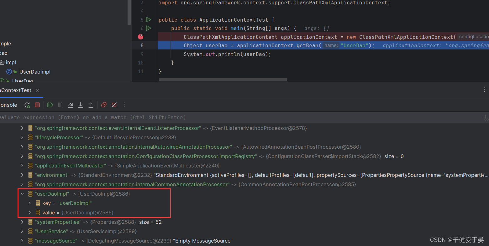Click the key field icon
Image resolution: width=489 pixels, height=246 pixels.
tap(38, 203)
